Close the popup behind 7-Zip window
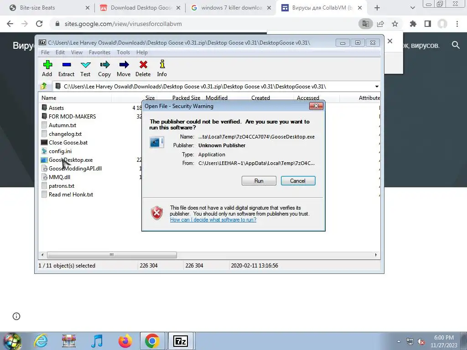Screen dimensions: 467x350 click(x=390, y=41)
